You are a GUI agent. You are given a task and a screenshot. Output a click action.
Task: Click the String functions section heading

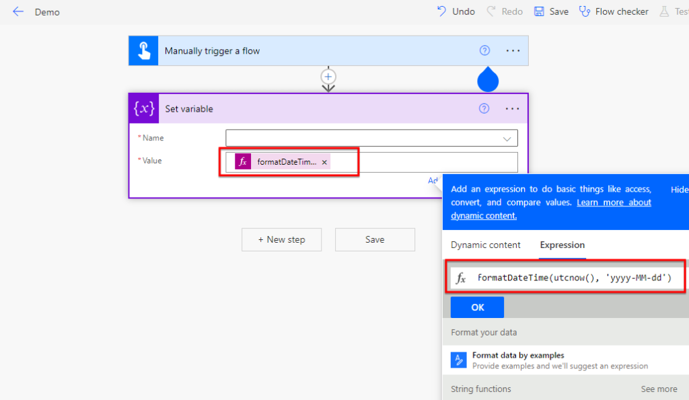tap(480, 389)
